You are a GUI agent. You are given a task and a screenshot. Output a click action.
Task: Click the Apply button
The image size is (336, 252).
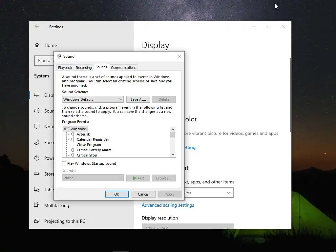170,194
